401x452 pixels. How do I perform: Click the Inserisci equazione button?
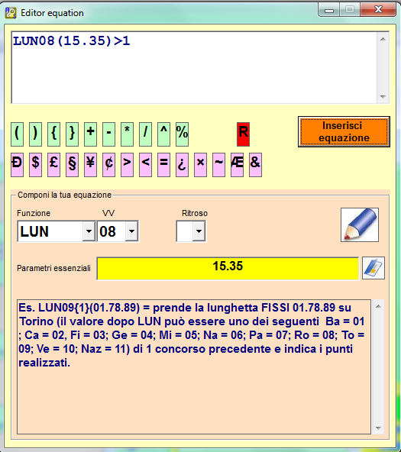tap(344, 132)
